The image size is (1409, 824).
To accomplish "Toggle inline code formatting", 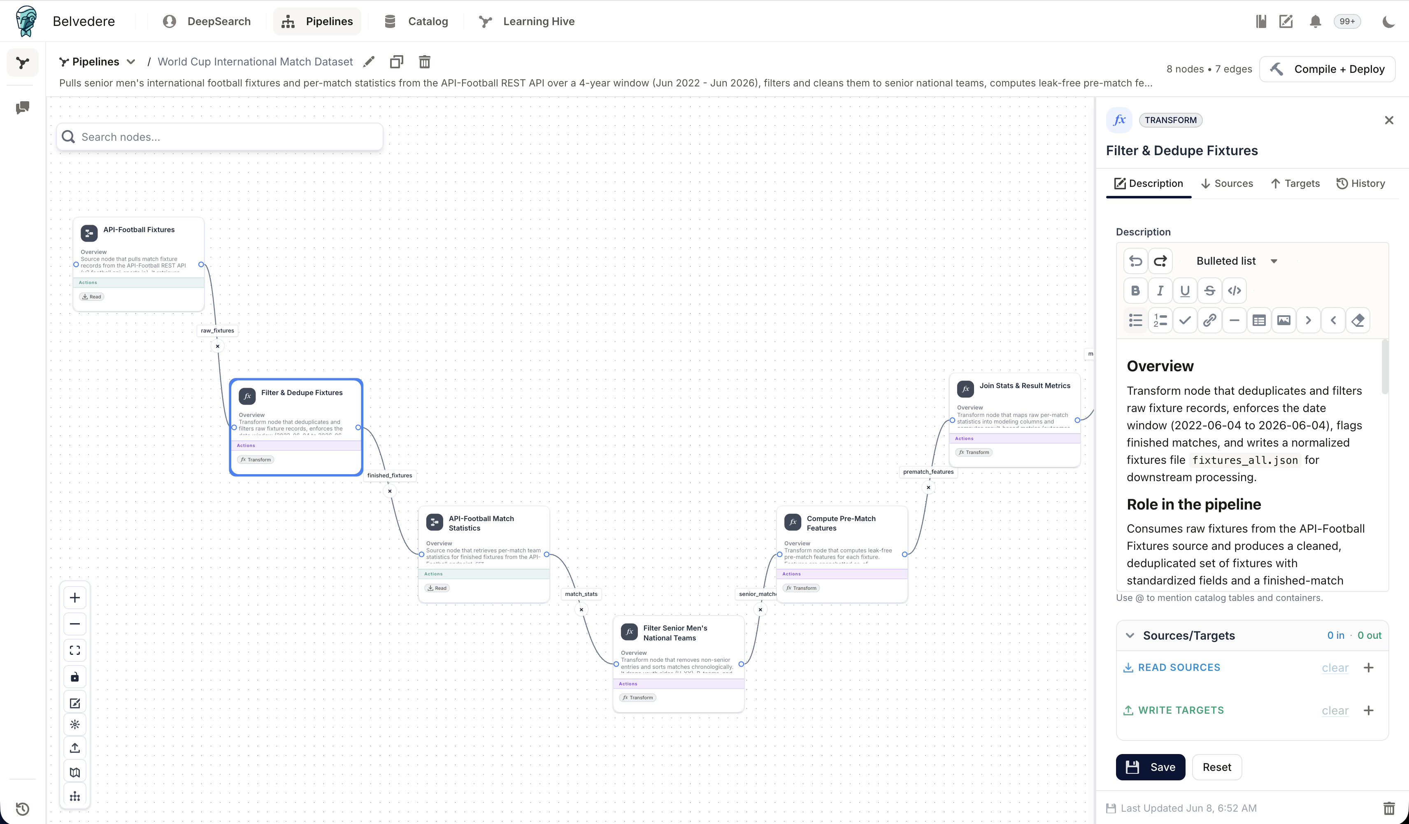I will coord(1234,290).
